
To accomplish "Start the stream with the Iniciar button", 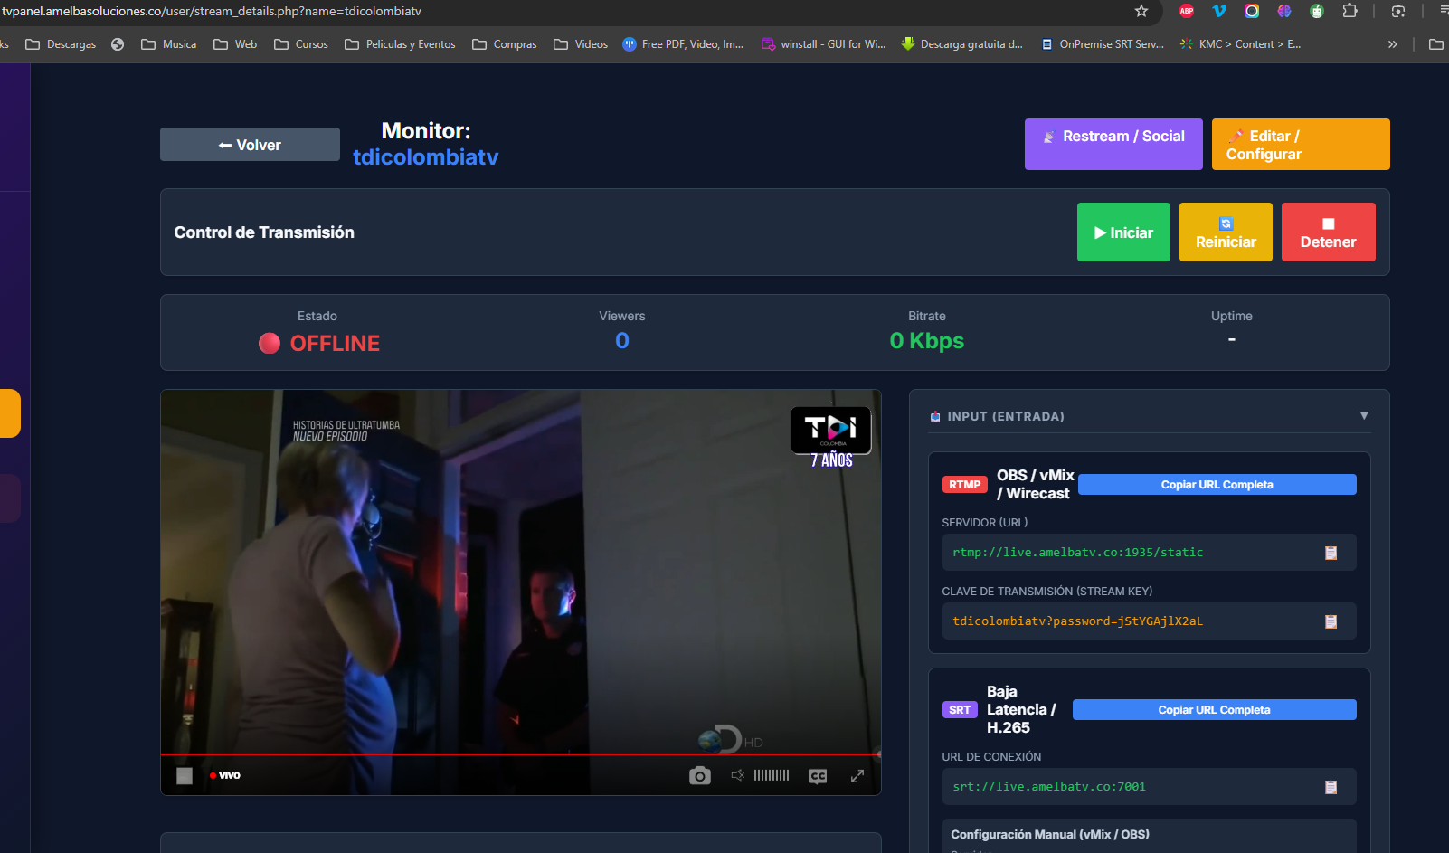I will (x=1123, y=232).
